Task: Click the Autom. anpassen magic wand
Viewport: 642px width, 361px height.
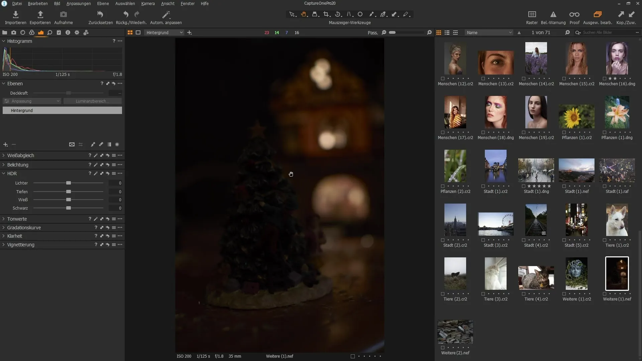Action: [166, 14]
